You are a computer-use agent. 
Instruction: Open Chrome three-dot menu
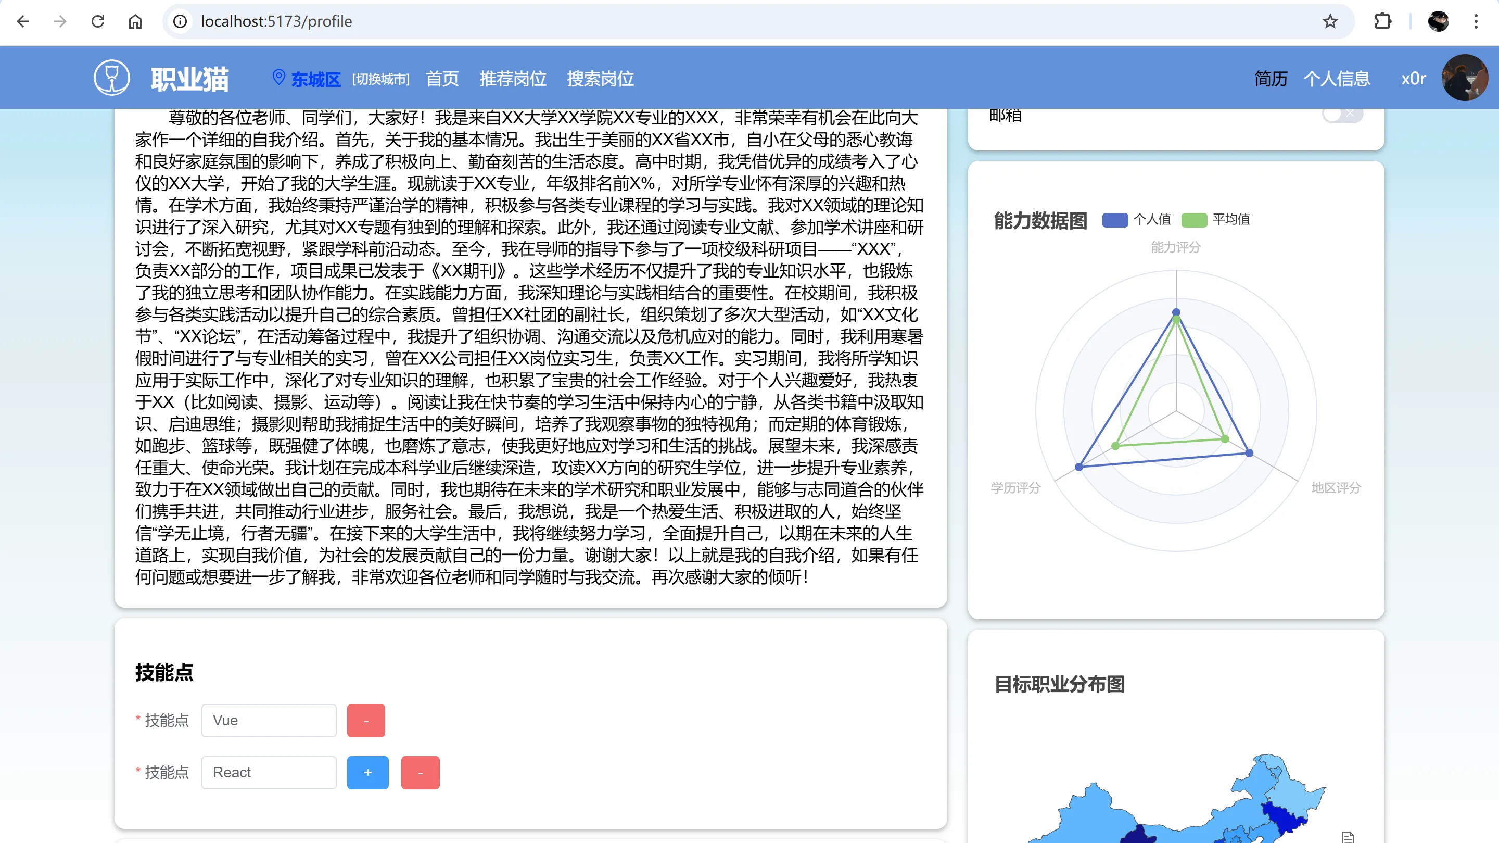(x=1476, y=21)
